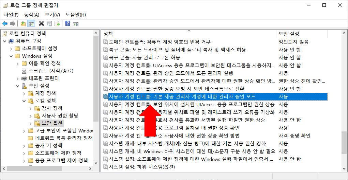Viewport: 348px width, 180px height.
Task: Click the Back arrow toolbar icon
Action: [x=5, y=24]
